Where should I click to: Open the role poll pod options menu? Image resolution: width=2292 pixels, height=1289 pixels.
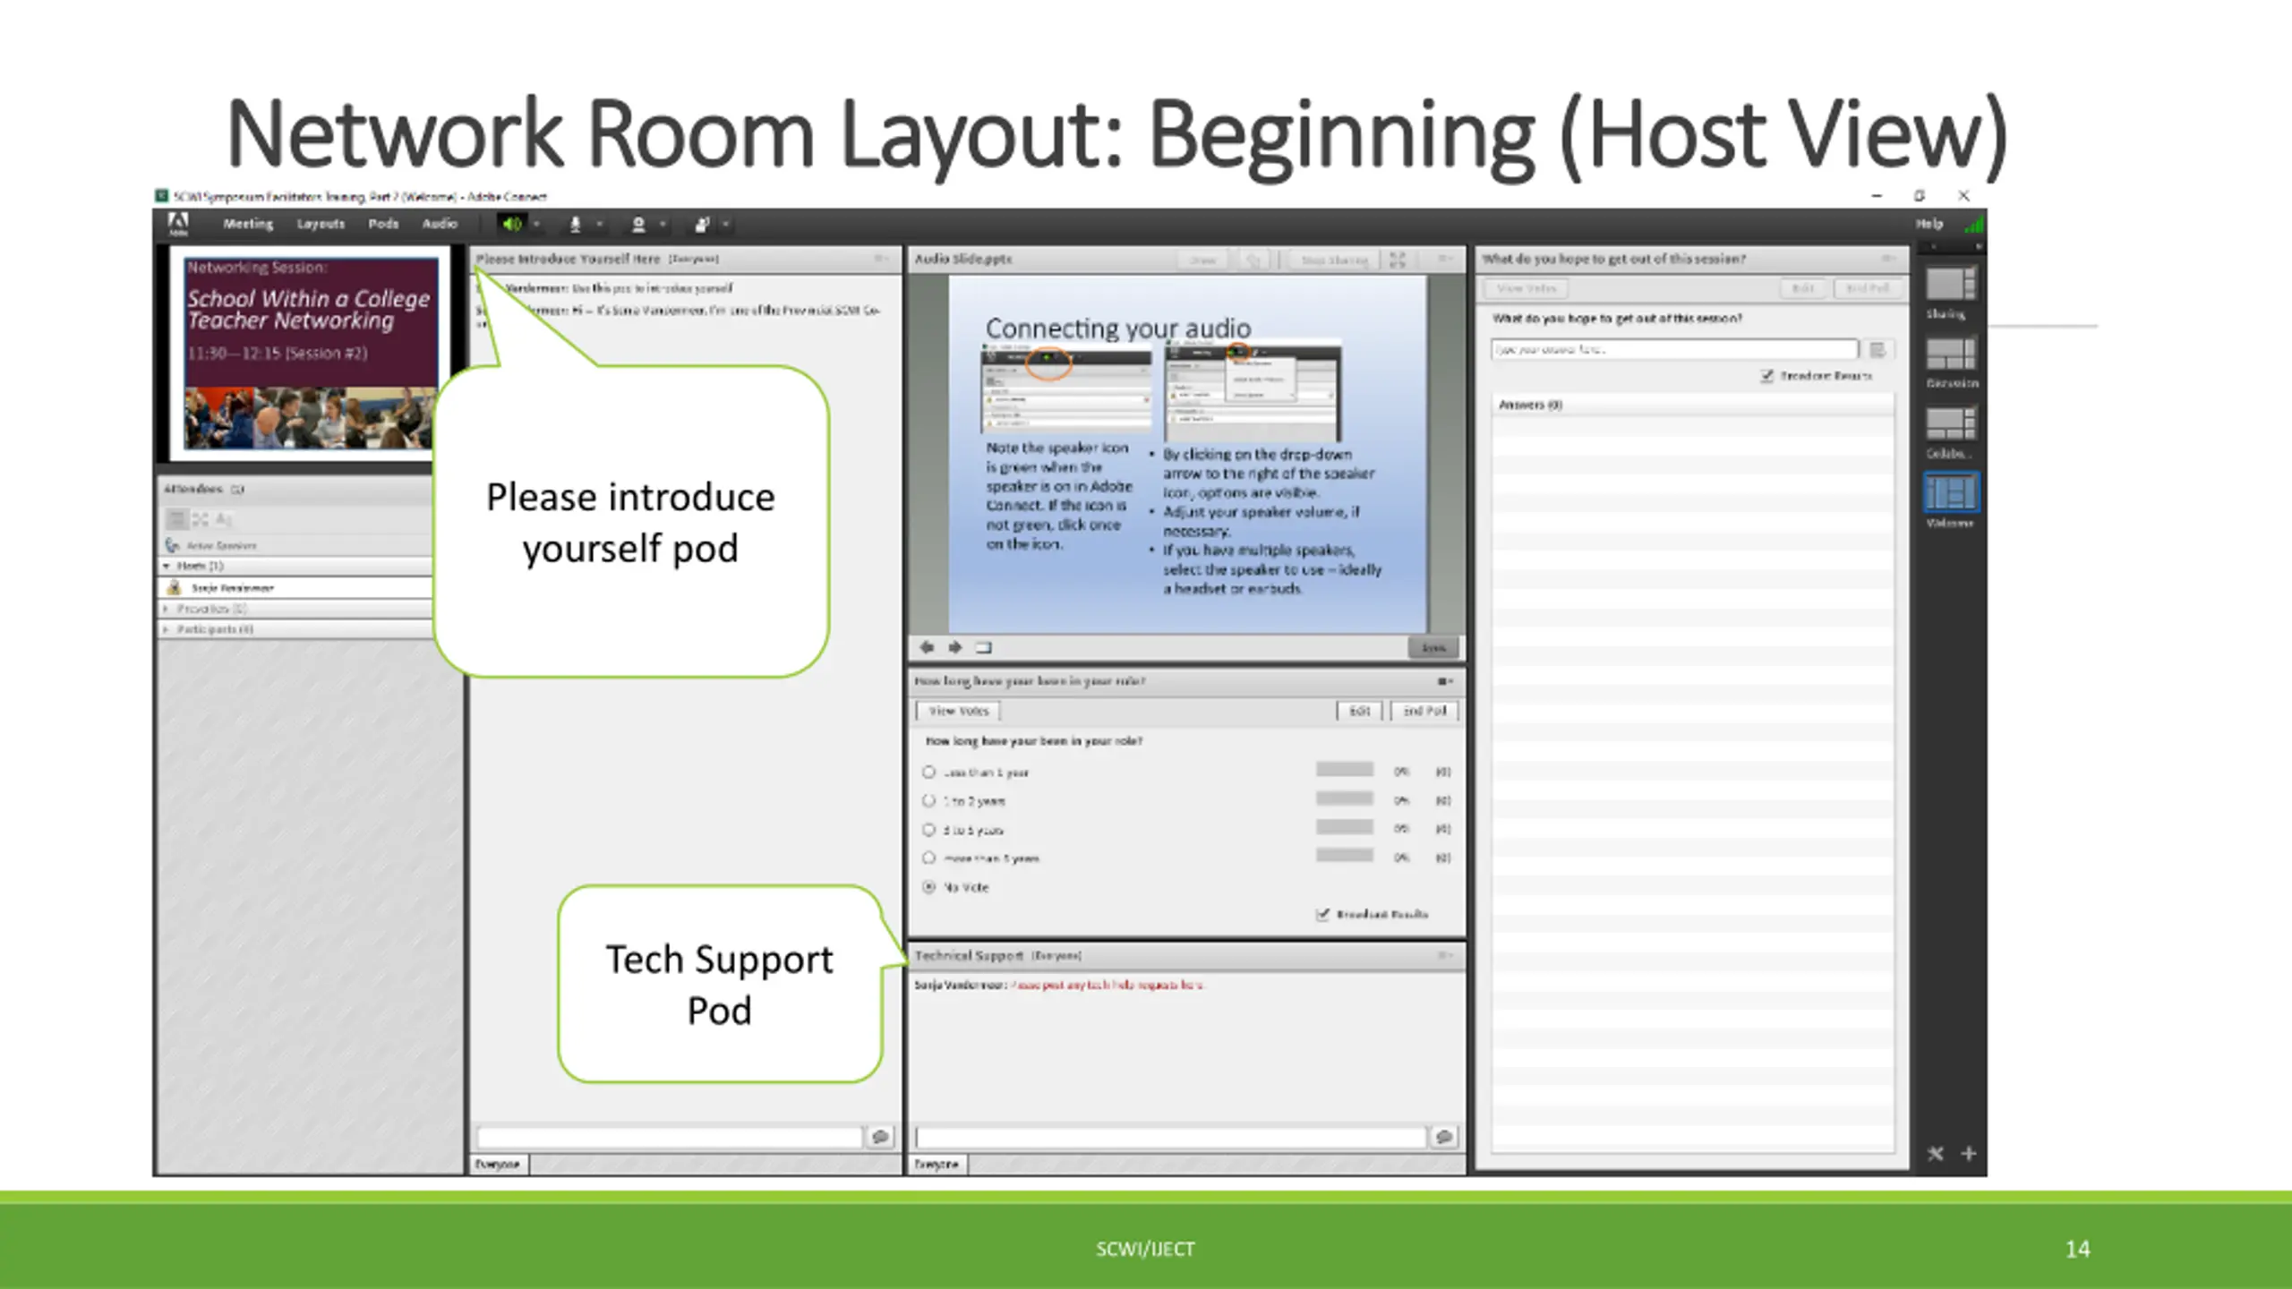click(x=1445, y=681)
